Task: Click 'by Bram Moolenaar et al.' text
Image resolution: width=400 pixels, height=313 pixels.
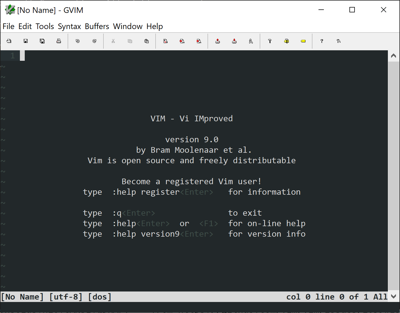Action: (194, 150)
